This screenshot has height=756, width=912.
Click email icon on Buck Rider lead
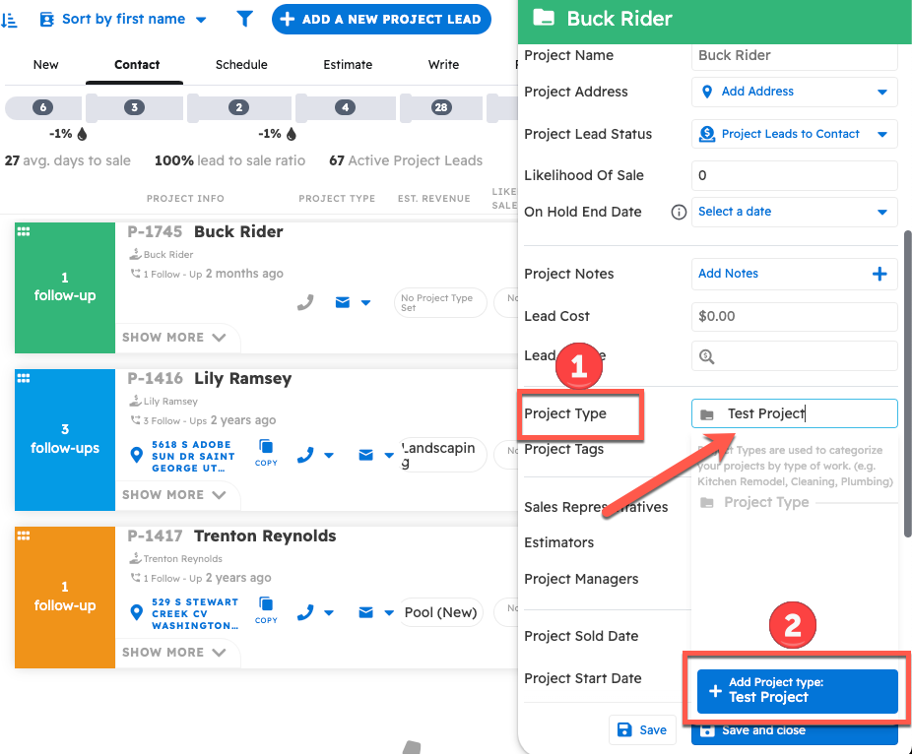pos(343,302)
